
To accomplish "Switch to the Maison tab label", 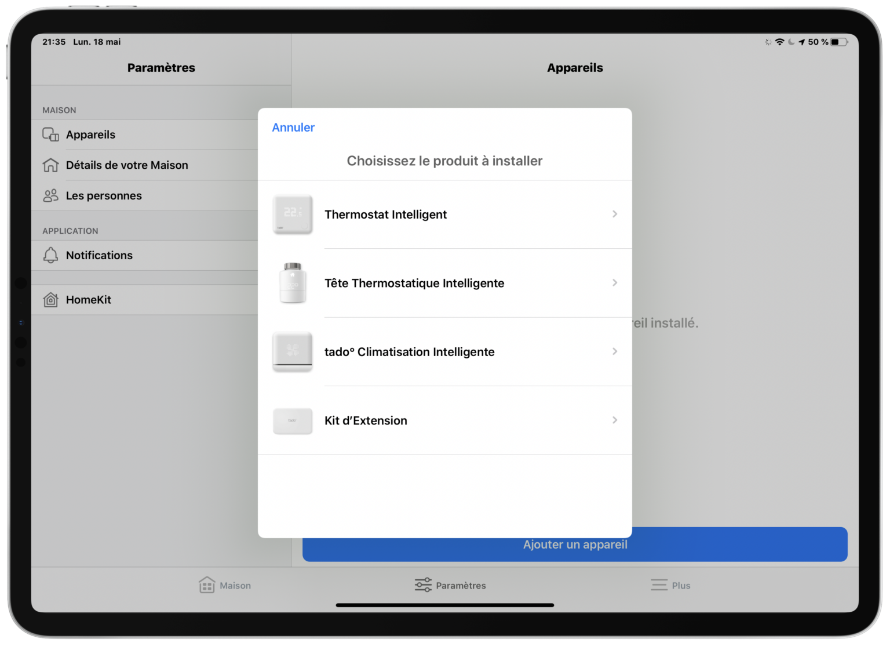I will [x=235, y=586].
